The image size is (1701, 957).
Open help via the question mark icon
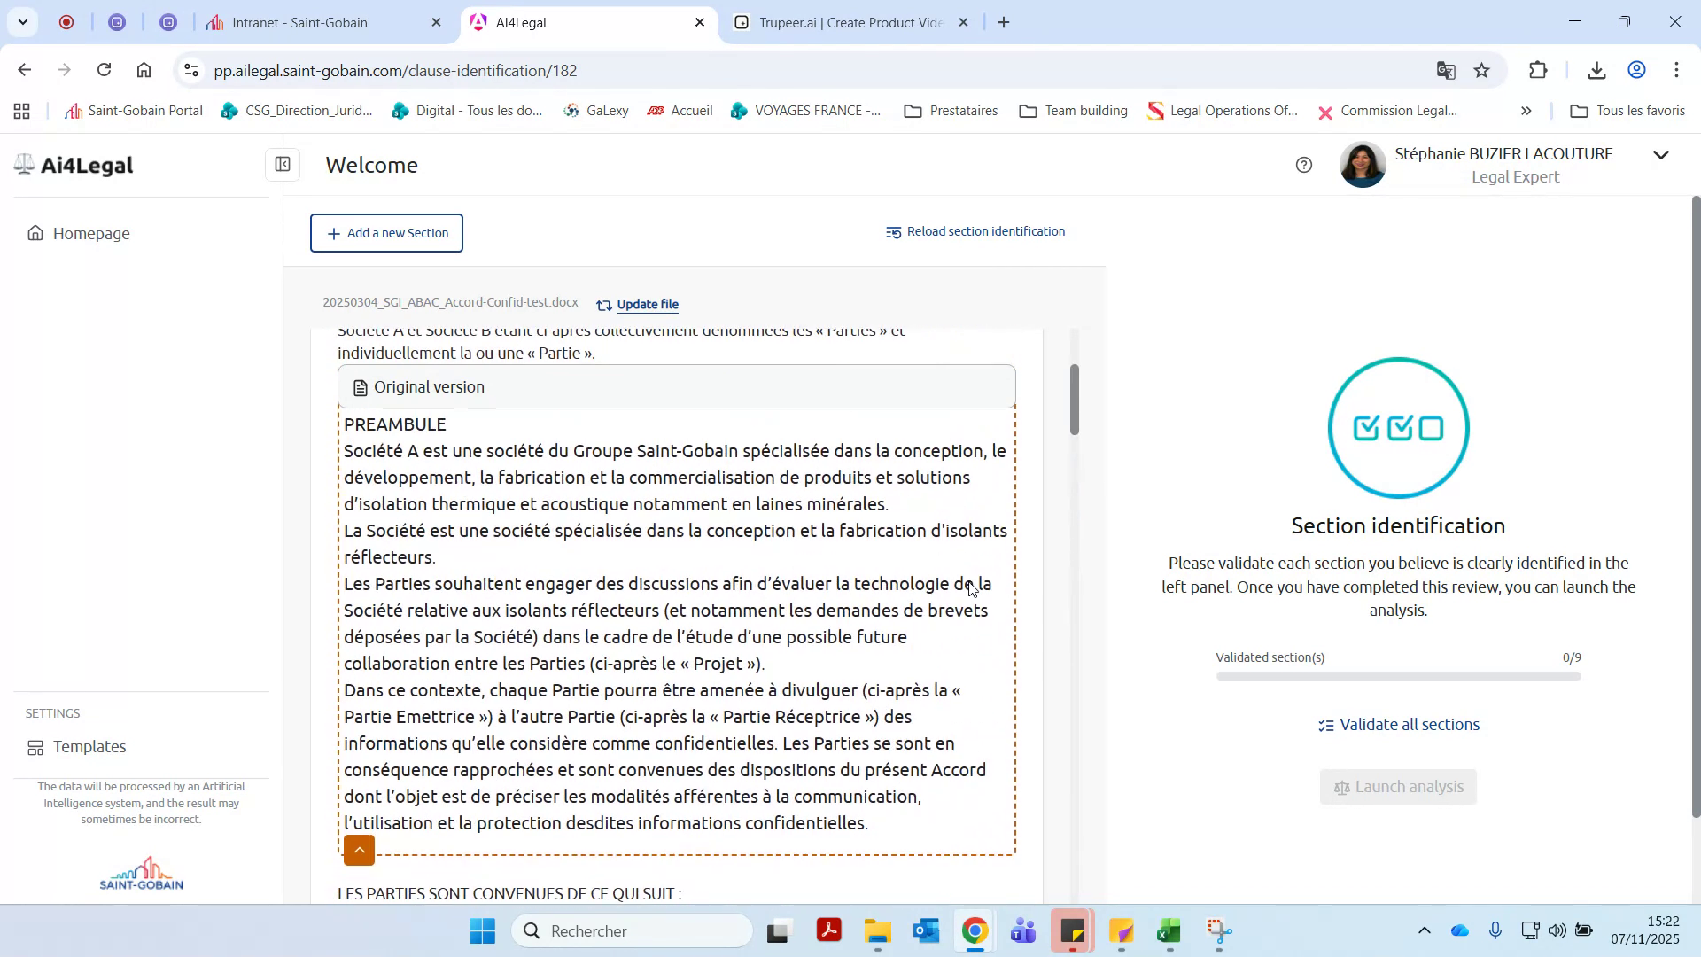1304,165
